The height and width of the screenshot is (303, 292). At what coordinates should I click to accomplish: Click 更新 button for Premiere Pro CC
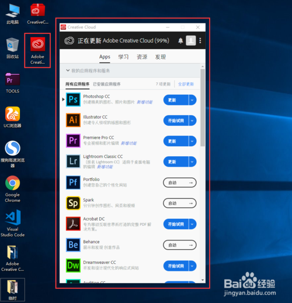click(176, 141)
